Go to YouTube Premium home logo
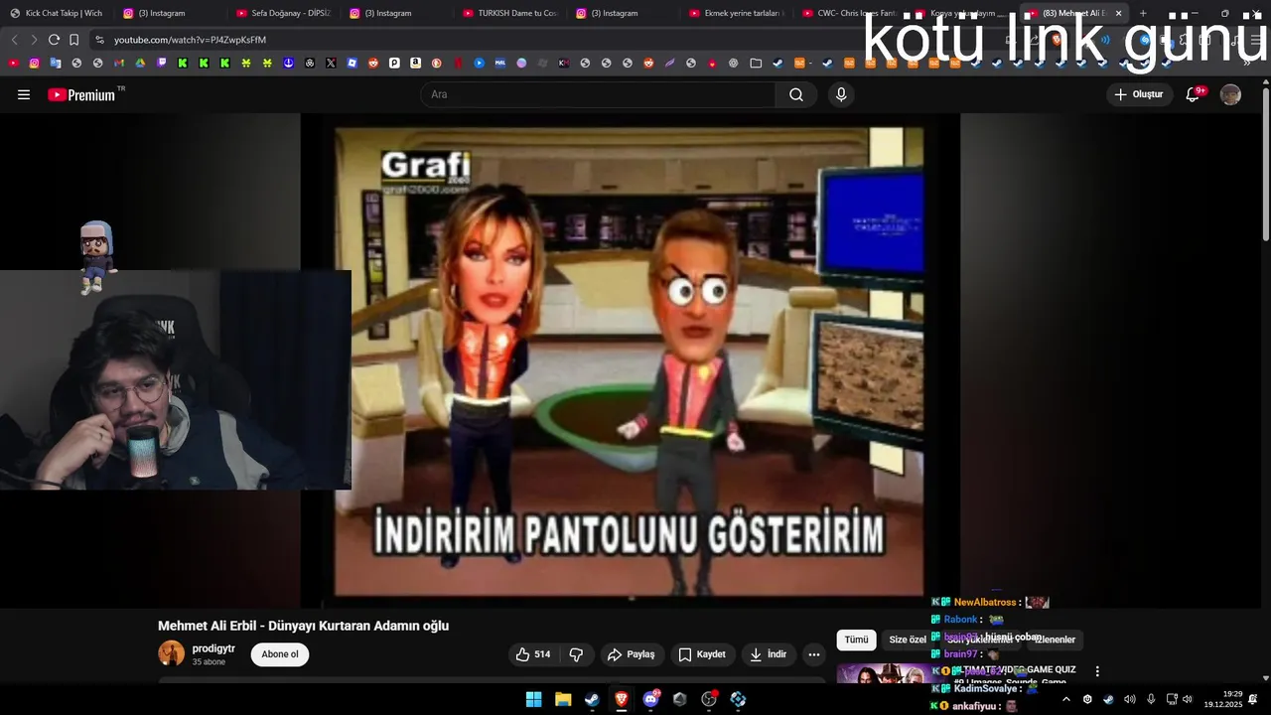Viewport: 1271px width, 715px height. [x=80, y=94]
